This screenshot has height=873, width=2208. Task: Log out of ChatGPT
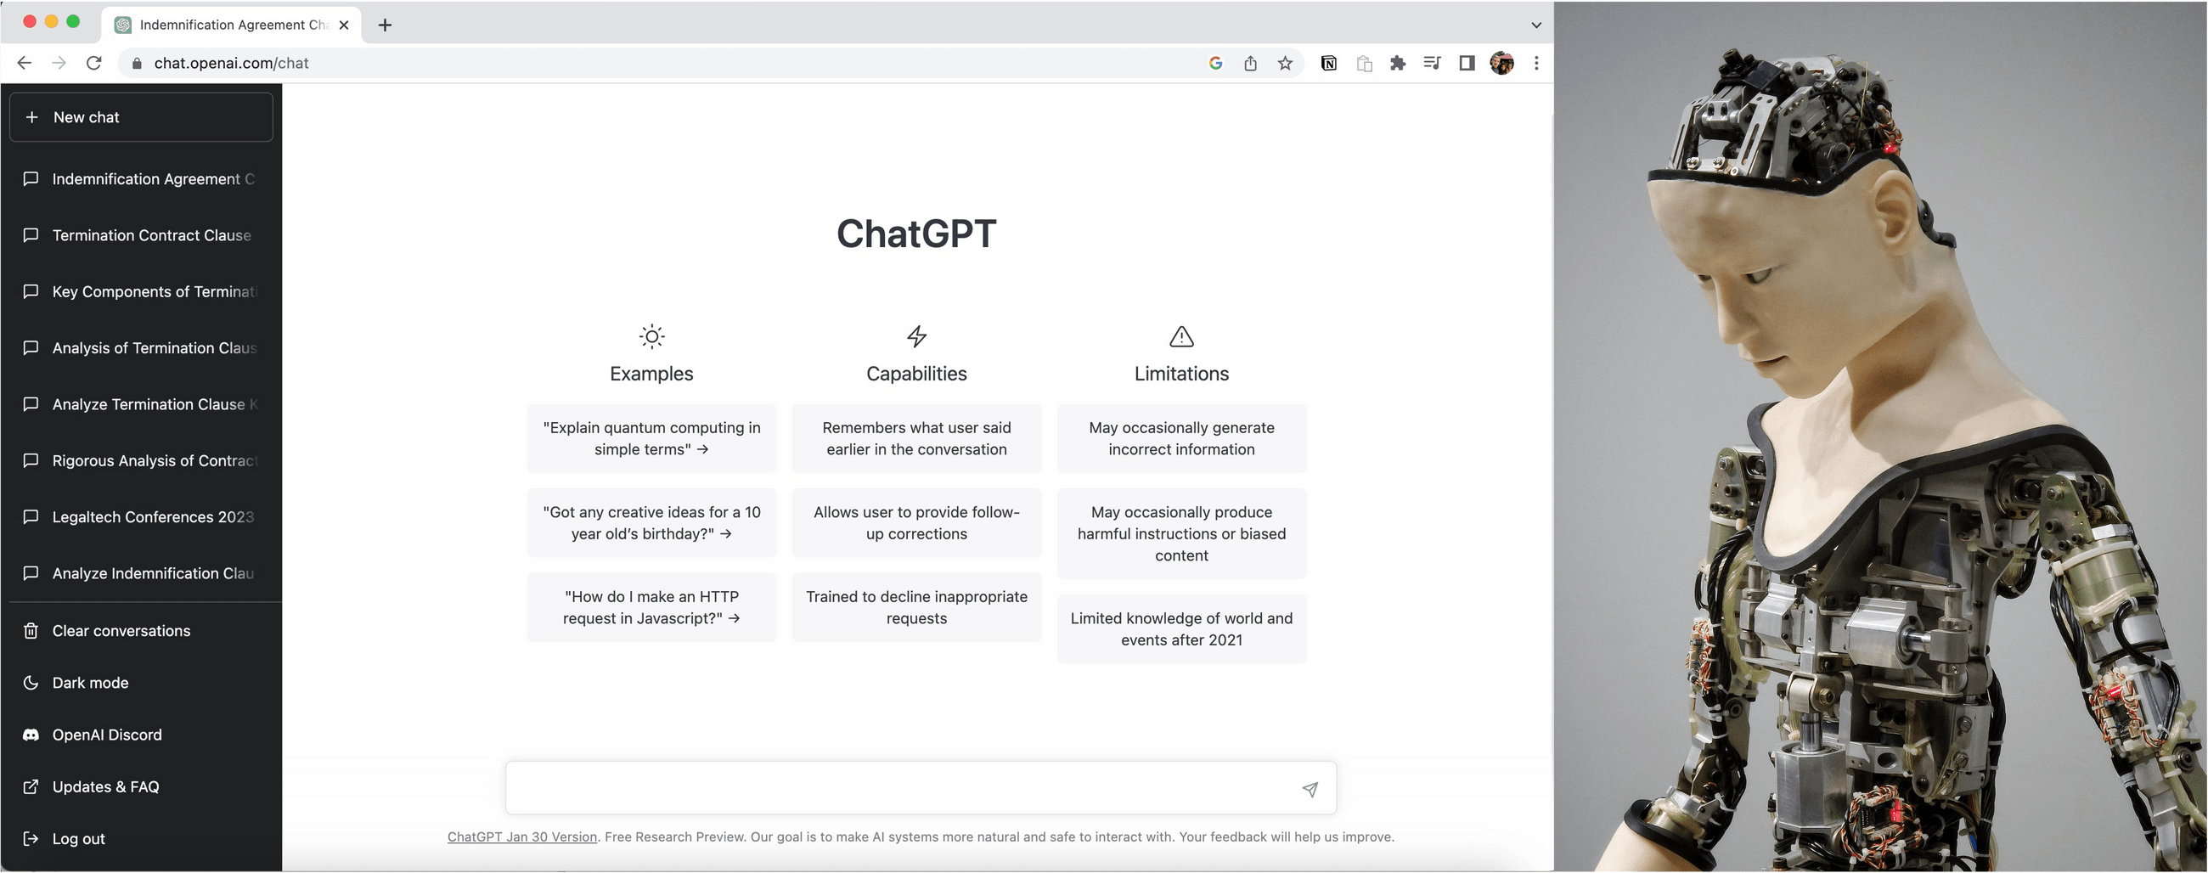pyautogui.click(x=78, y=838)
